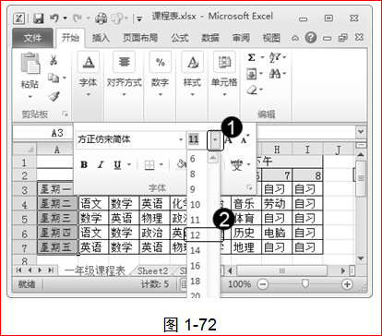Click the vertical scrollbar down arrow
The height and width of the screenshot is (336, 382).
pos(361,258)
